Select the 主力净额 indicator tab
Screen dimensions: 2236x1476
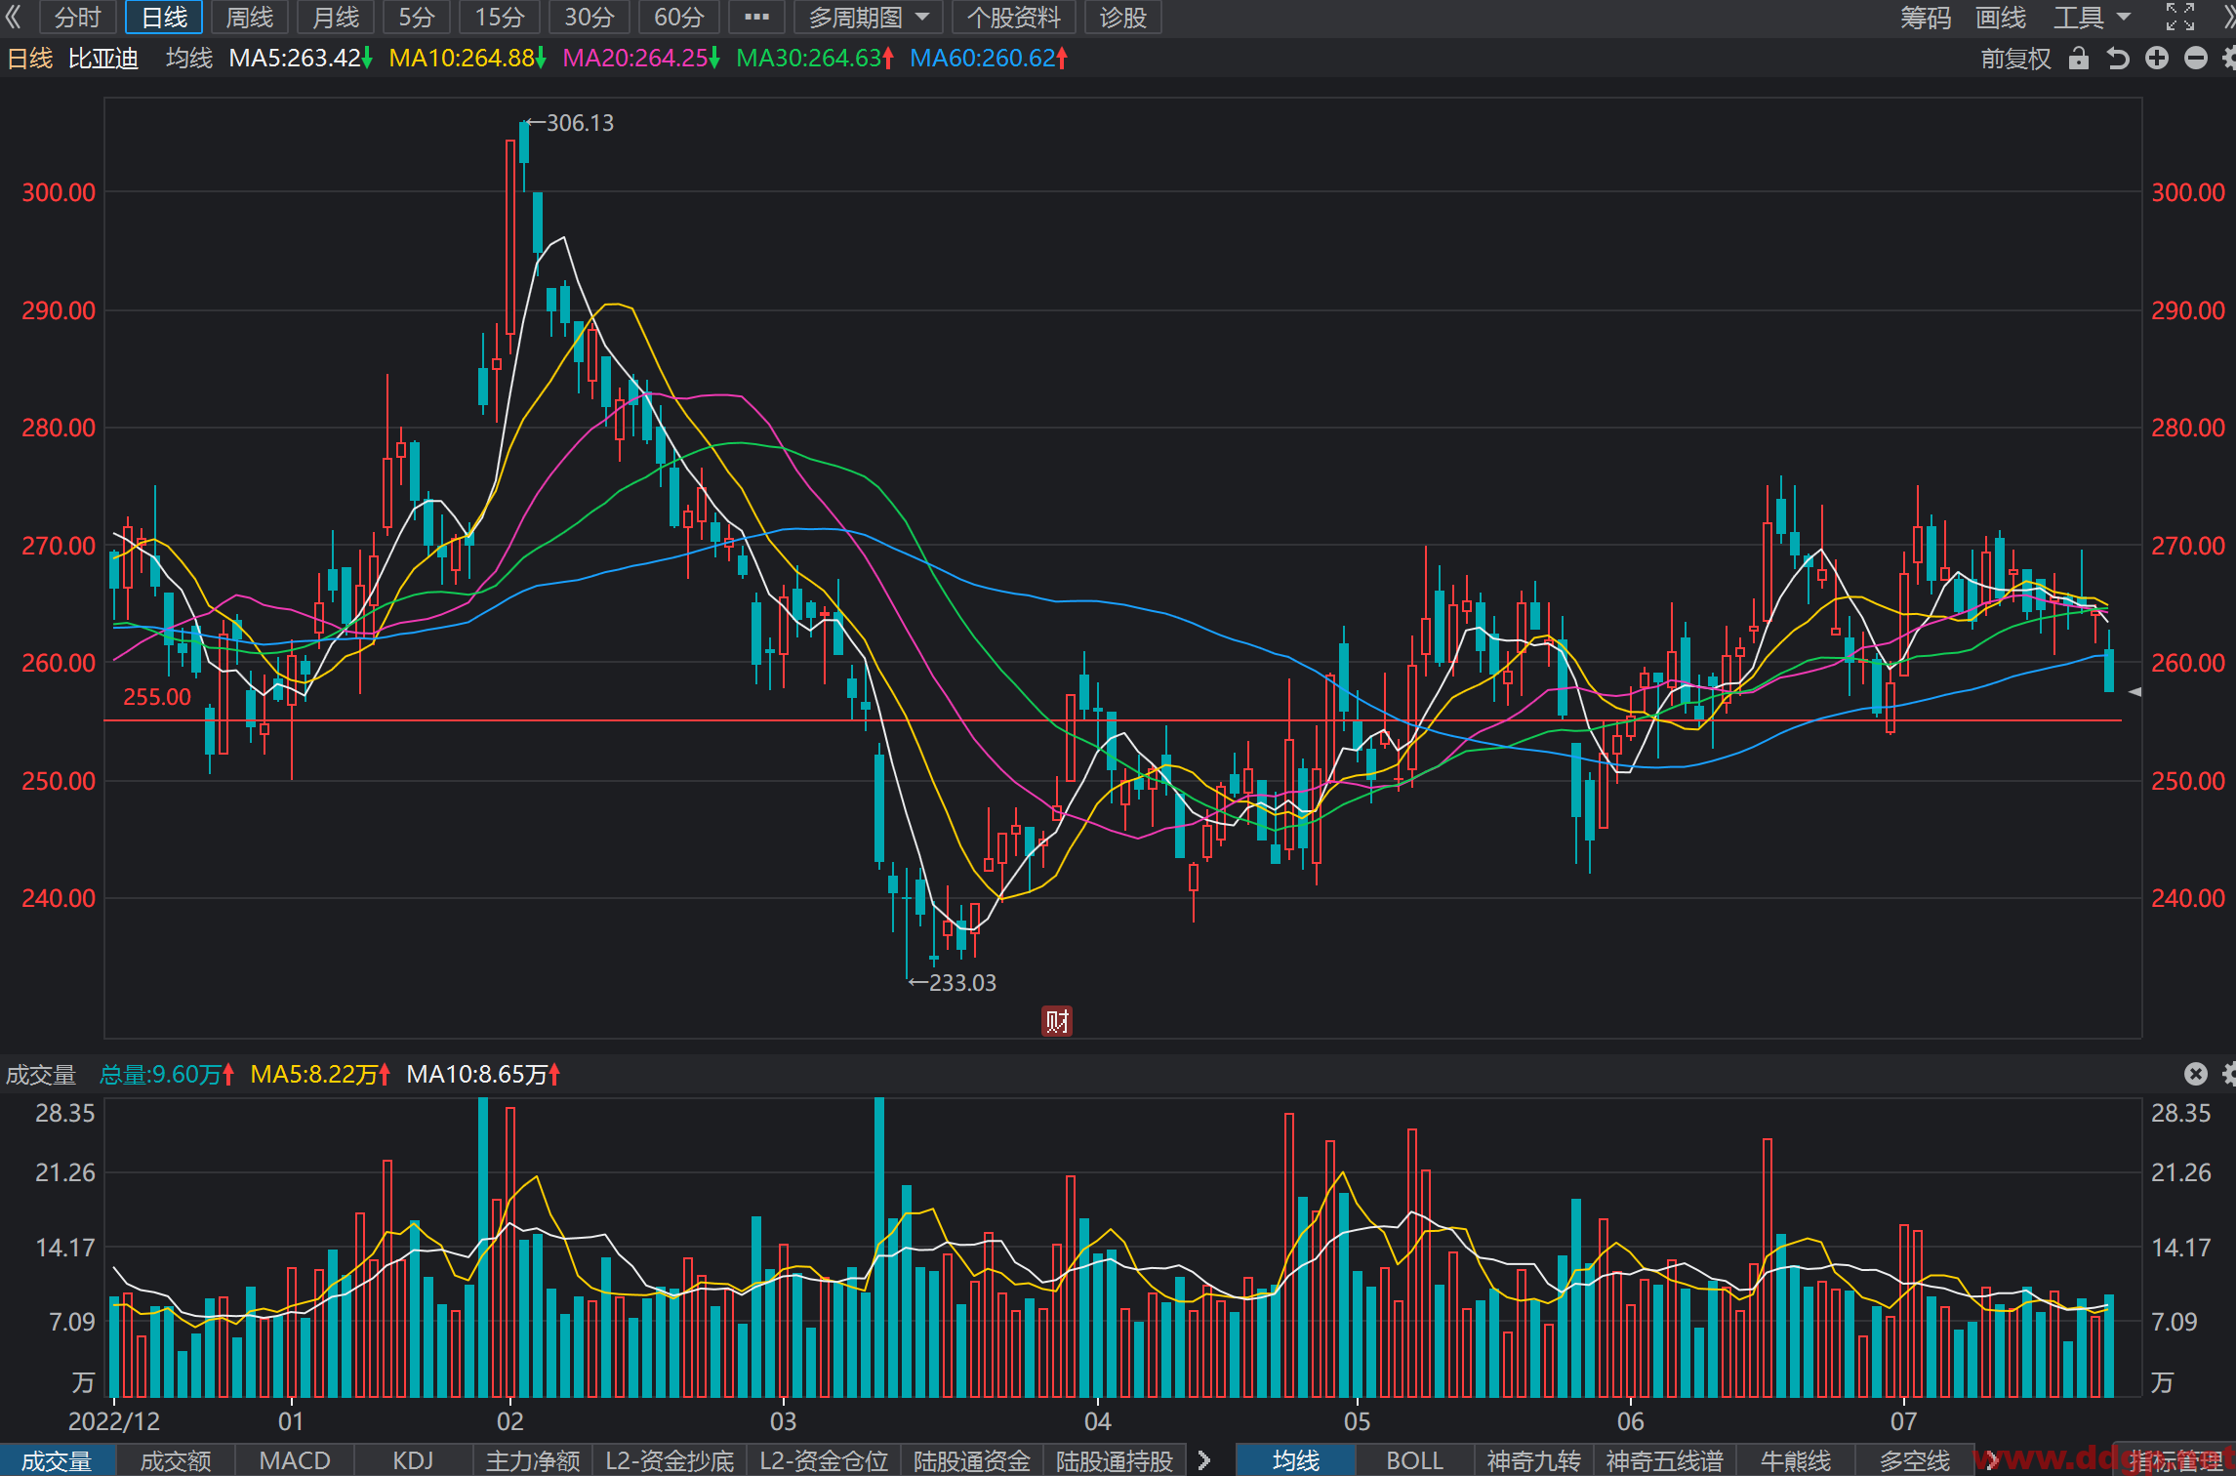533,1460
